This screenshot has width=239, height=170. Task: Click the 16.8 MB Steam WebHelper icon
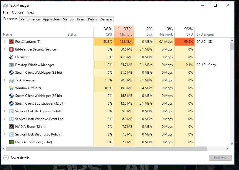click(x=11, y=96)
